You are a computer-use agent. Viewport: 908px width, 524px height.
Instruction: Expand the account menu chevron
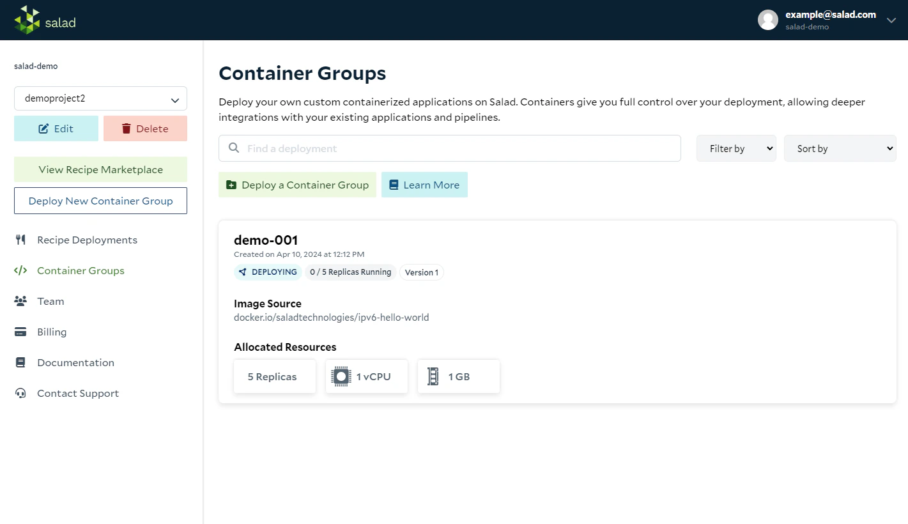891,20
